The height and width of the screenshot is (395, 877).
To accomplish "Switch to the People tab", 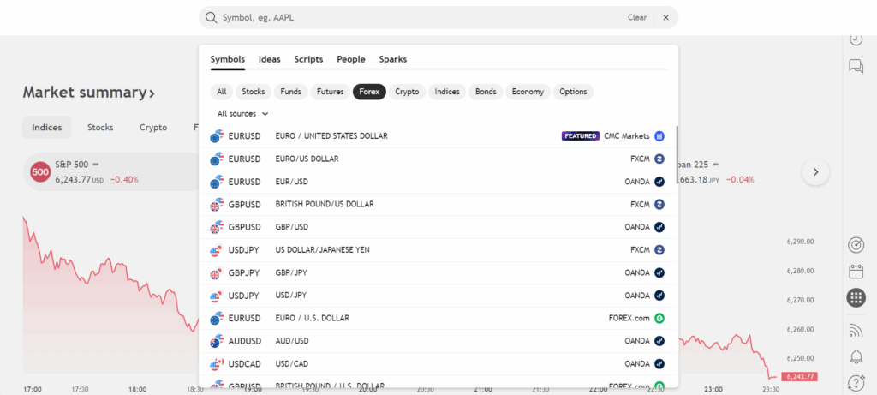I will click(x=351, y=59).
